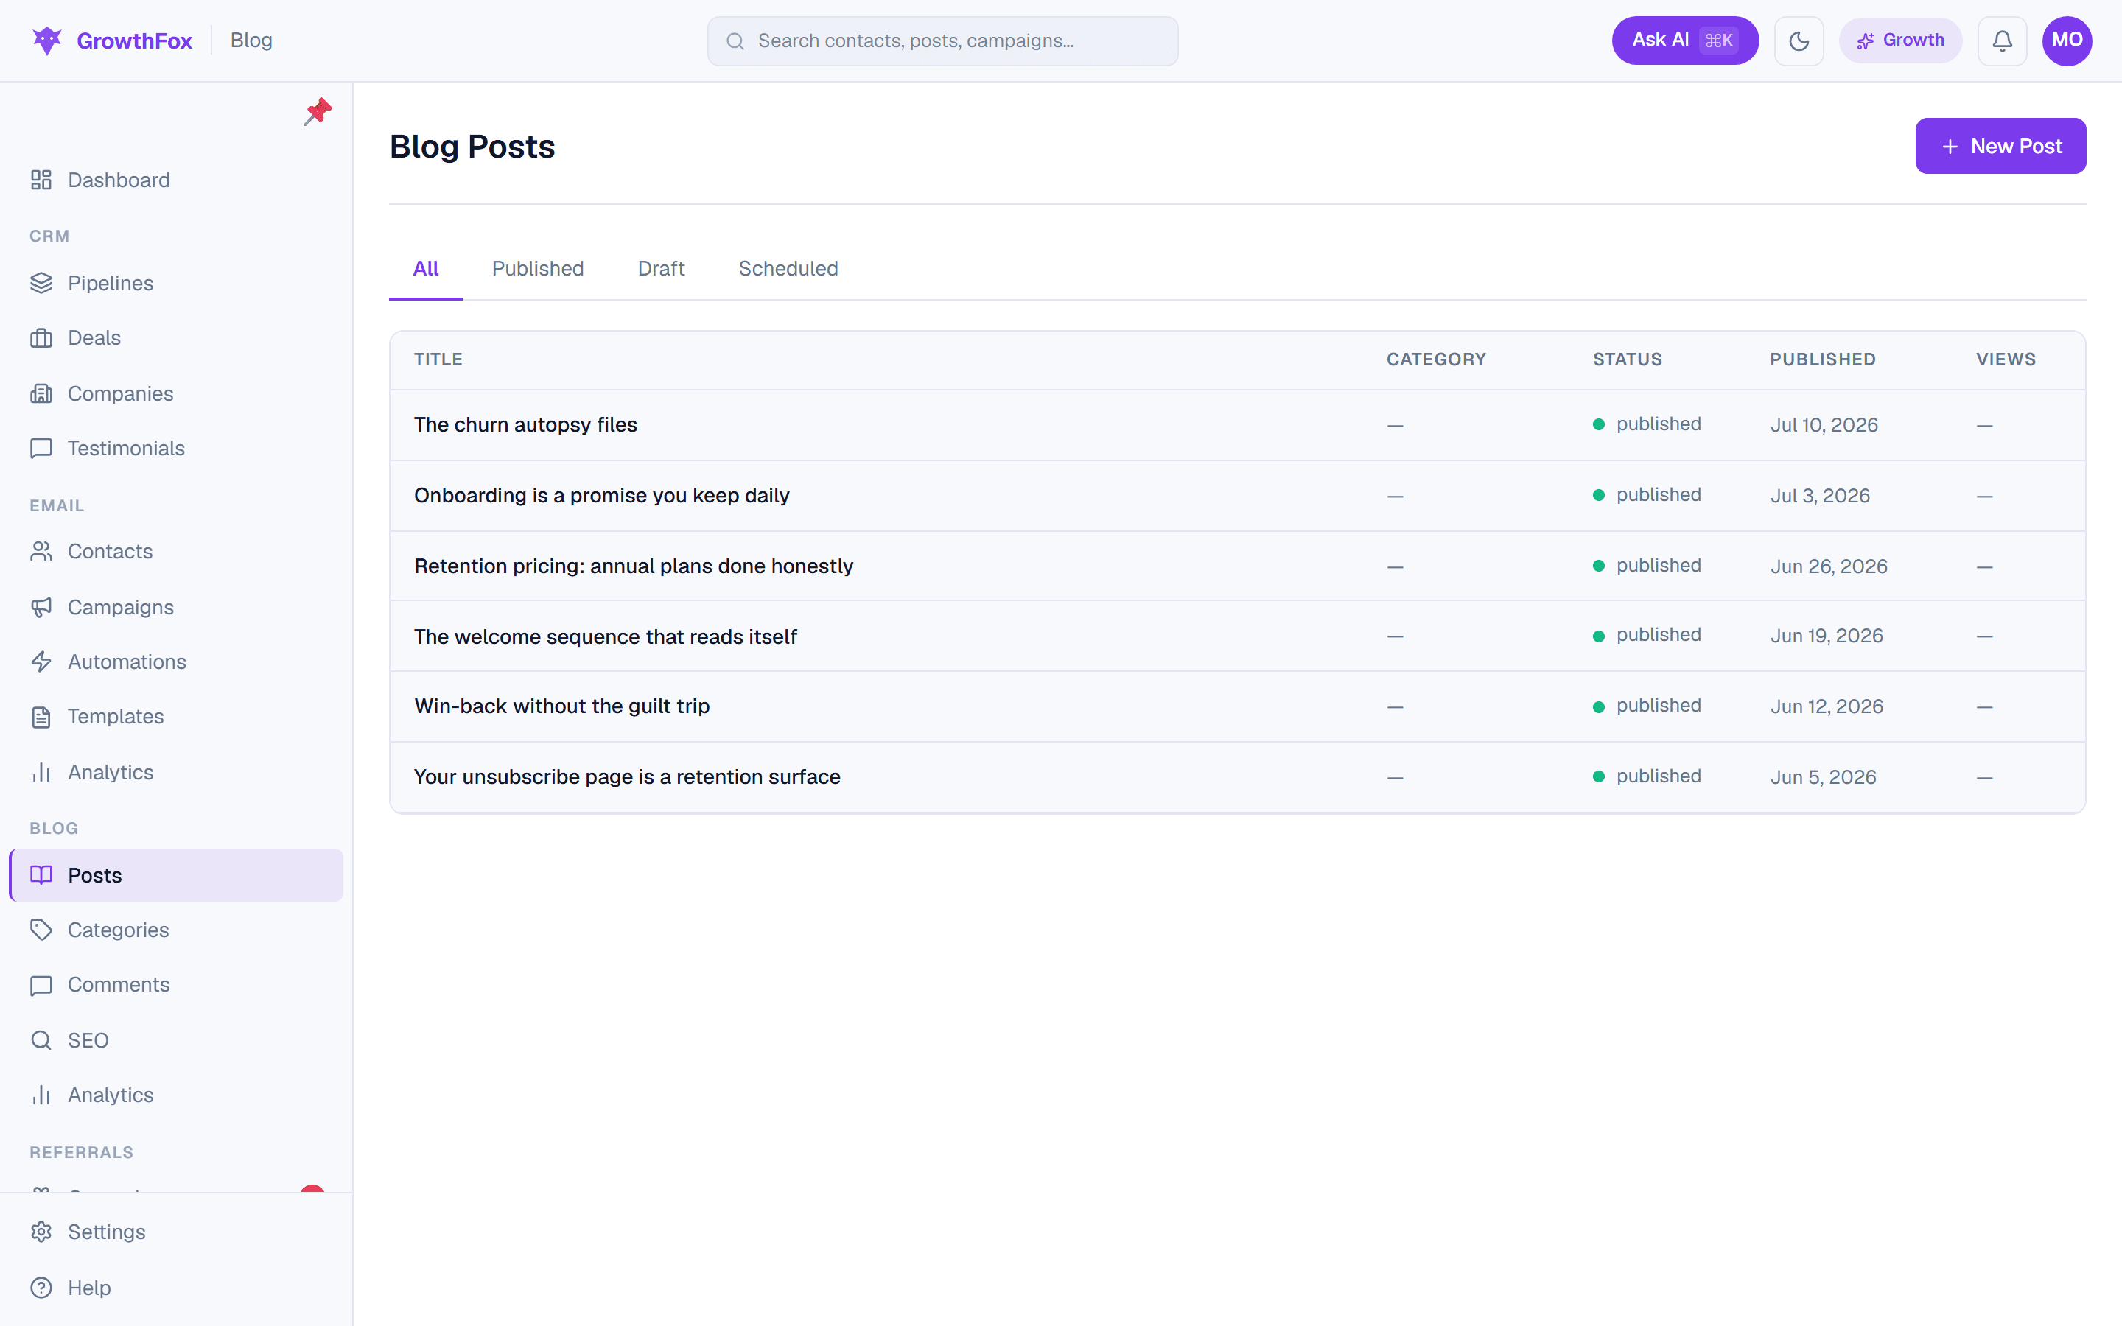Open Templates in the sidebar
This screenshot has height=1326, width=2122.
(x=176, y=717)
